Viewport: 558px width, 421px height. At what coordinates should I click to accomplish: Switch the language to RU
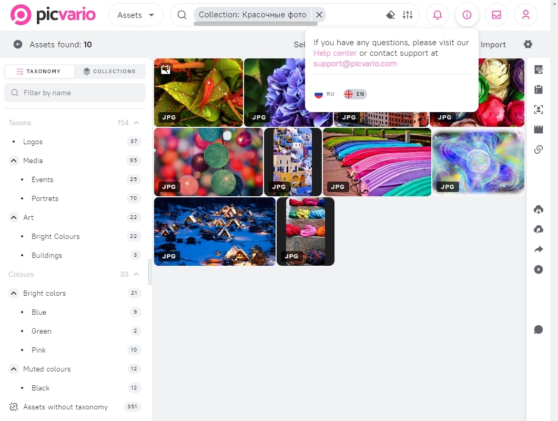point(324,94)
